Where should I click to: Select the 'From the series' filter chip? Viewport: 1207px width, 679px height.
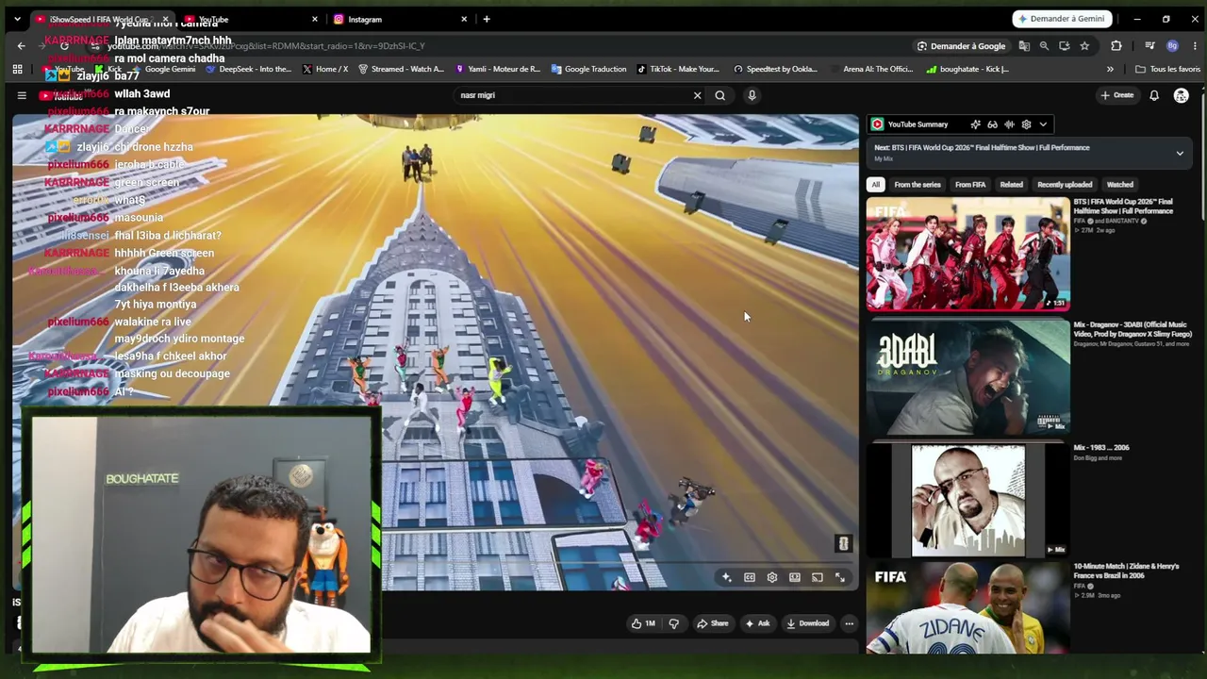(918, 185)
